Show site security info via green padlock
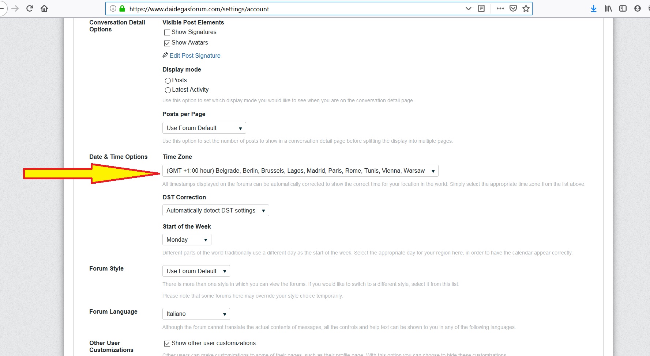Image resolution: width=650 pixels, height=356 pixels. (x=122, y=9)
